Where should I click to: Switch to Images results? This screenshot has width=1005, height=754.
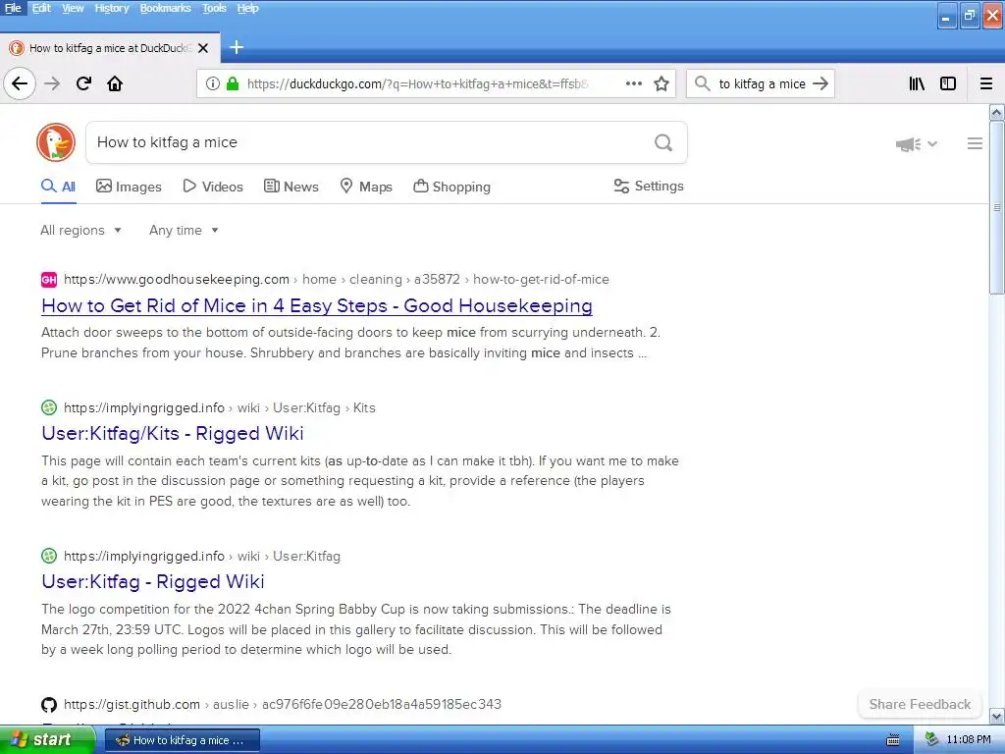[x=129, y=187]
